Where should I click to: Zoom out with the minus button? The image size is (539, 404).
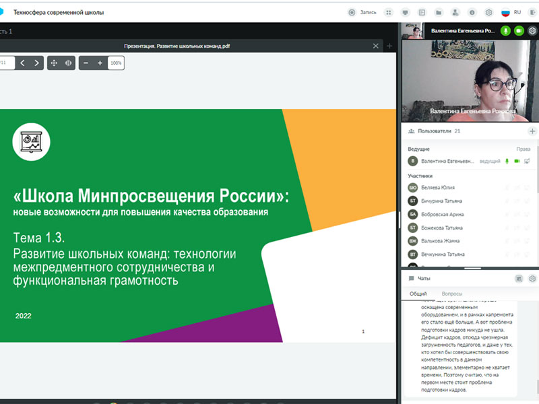(x=86, y=63)
